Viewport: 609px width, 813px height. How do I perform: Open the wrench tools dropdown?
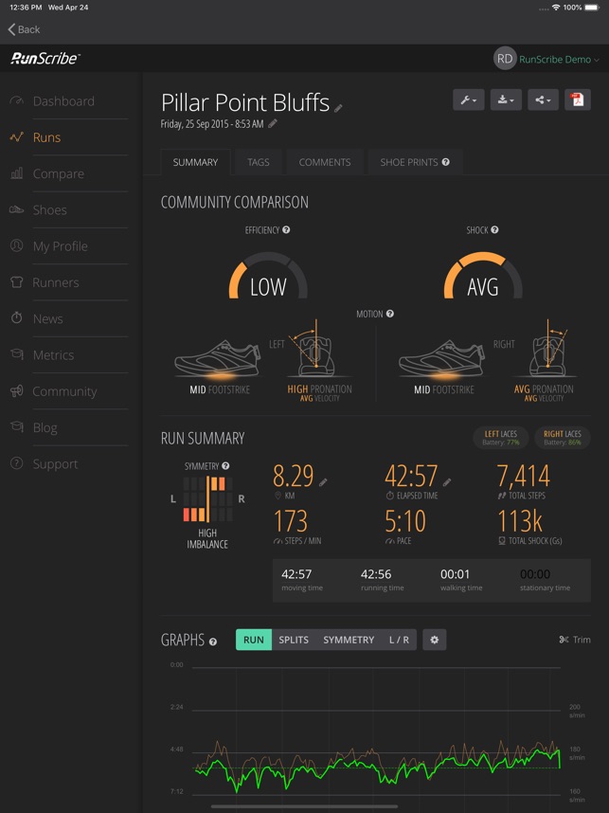[x=469, y=99]
